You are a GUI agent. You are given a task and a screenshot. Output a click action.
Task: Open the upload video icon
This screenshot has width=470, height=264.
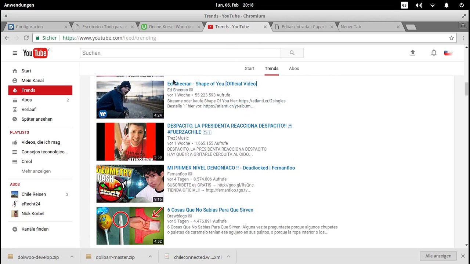pos(413,53)
